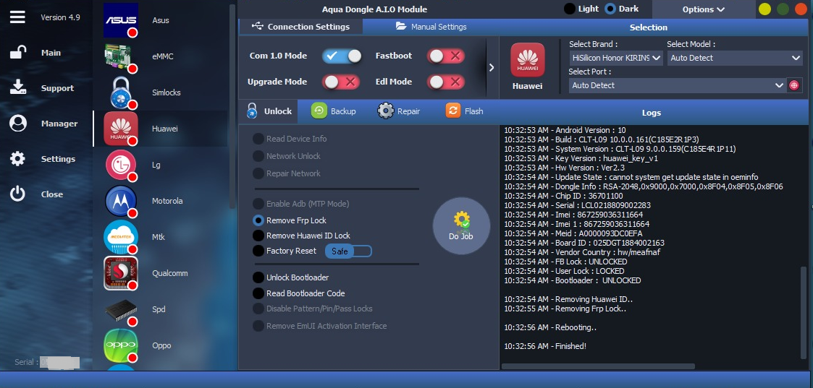Expand the connection settings side arrow

[492, 67]
